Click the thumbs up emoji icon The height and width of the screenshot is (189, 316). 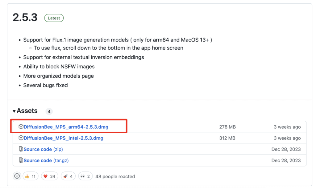pyautogui.click(x=27, y=176)
